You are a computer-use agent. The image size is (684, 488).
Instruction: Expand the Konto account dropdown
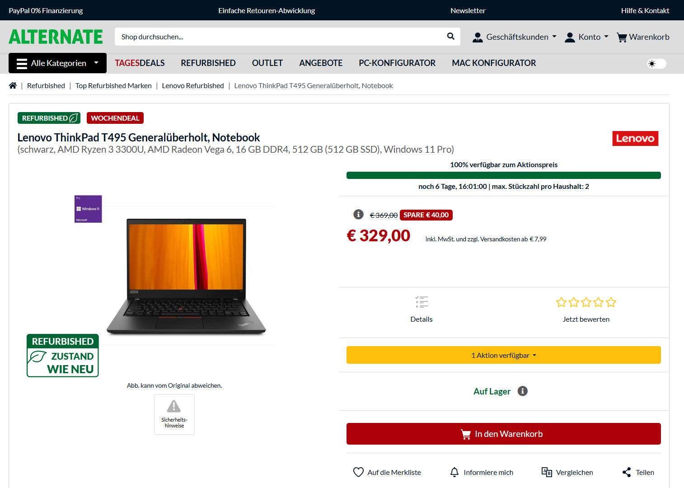pyautogui.click(x=586, y=37)
